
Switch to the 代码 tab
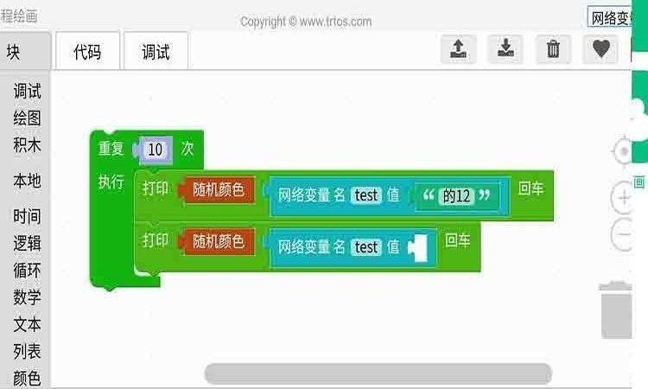point(87,51)
